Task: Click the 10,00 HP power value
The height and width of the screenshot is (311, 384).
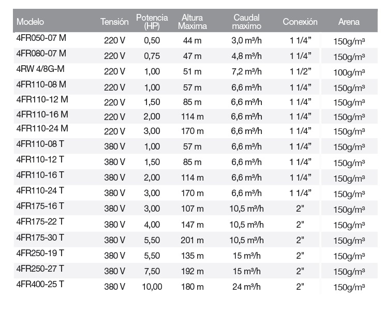Action: (x=152, y=287)
